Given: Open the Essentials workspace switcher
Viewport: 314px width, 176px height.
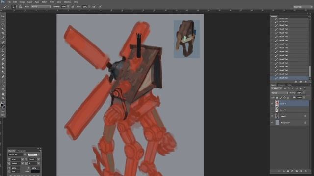Looking at the screenshot, I should (303, 7).
